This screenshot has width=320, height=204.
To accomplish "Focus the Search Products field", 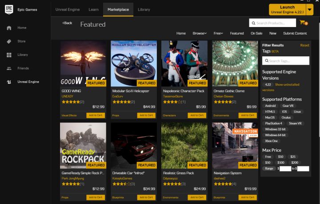I will point(272,23).
